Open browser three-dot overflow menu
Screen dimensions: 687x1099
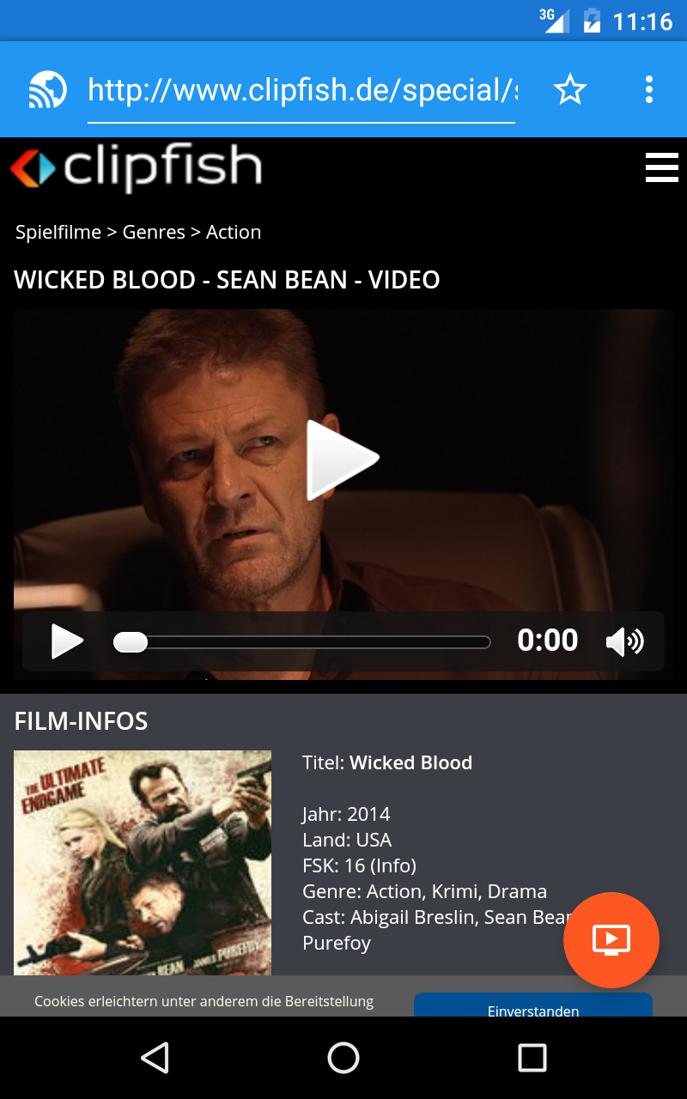[649, 89]
